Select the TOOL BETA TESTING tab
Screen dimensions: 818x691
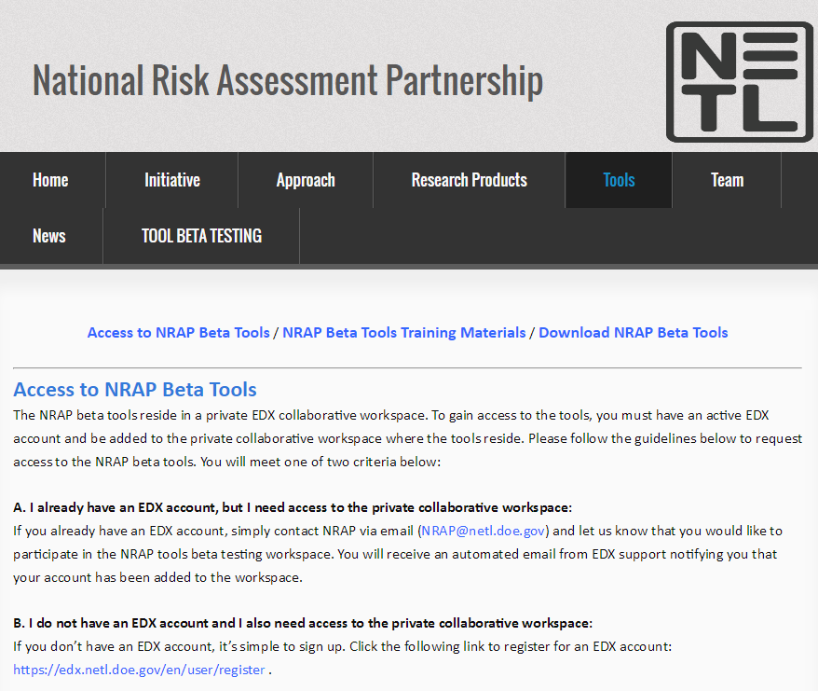click(x=201, y=236)
